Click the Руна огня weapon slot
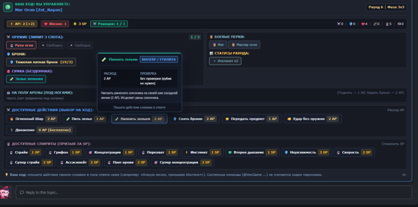 point(21,45)
